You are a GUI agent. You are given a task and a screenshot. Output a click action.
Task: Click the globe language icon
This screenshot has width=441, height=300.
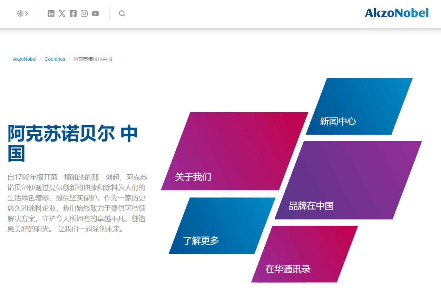20,13
